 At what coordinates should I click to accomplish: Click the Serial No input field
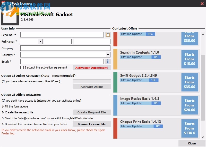tap(62, 35)
